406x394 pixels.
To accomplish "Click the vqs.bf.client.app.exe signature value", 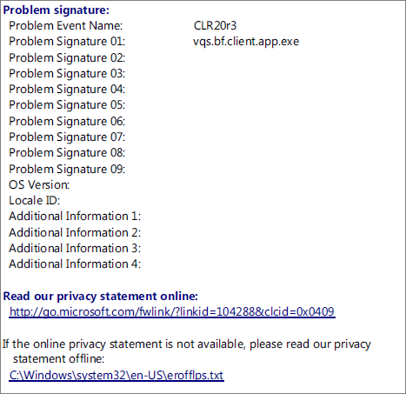I will coord(246,42).
